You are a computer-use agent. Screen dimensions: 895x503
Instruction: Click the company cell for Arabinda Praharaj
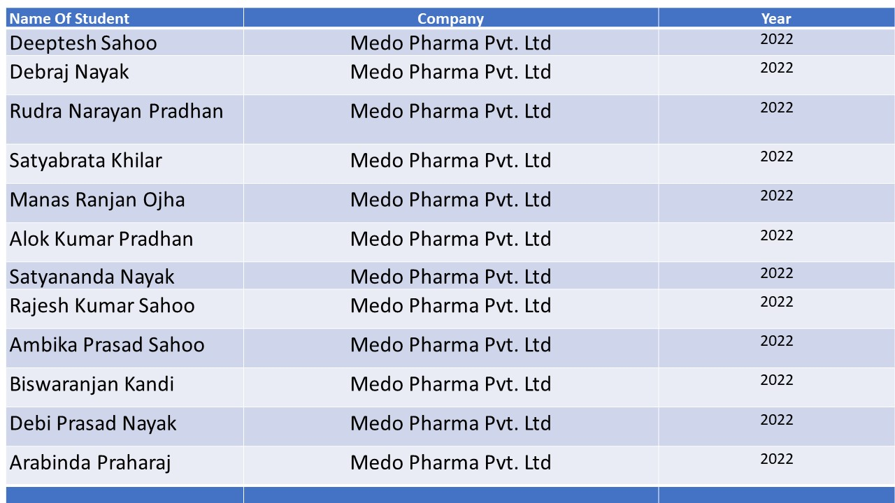pyautogui.click(x=451, y=465)
